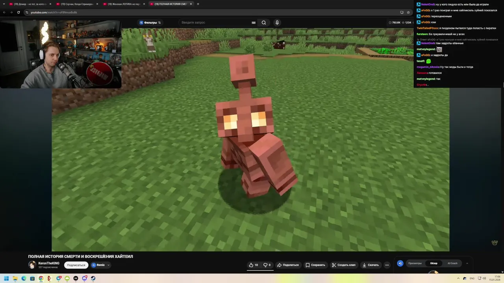
Task: Open the KeronTheKING channel link
Action: tap(49, 263)
